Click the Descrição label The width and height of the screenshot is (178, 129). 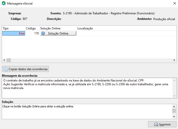[x=54, y=19]
